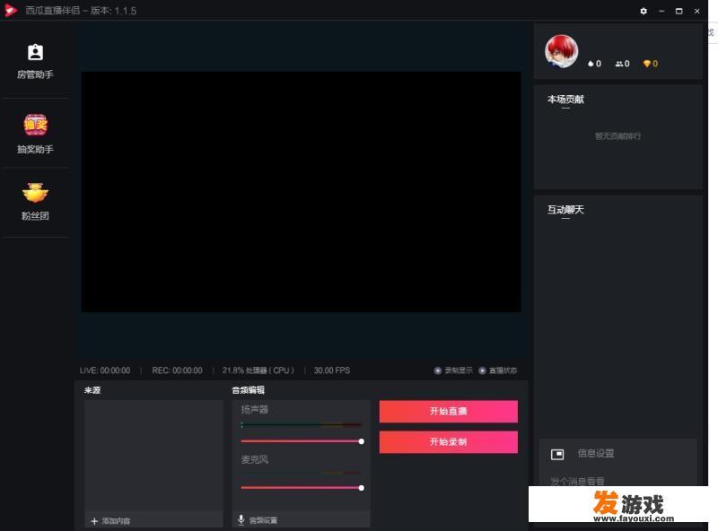This screenshot has width=718, height=531.
Task: Click the 麦克风 microphone label
Action: click(x=255, y=459)
